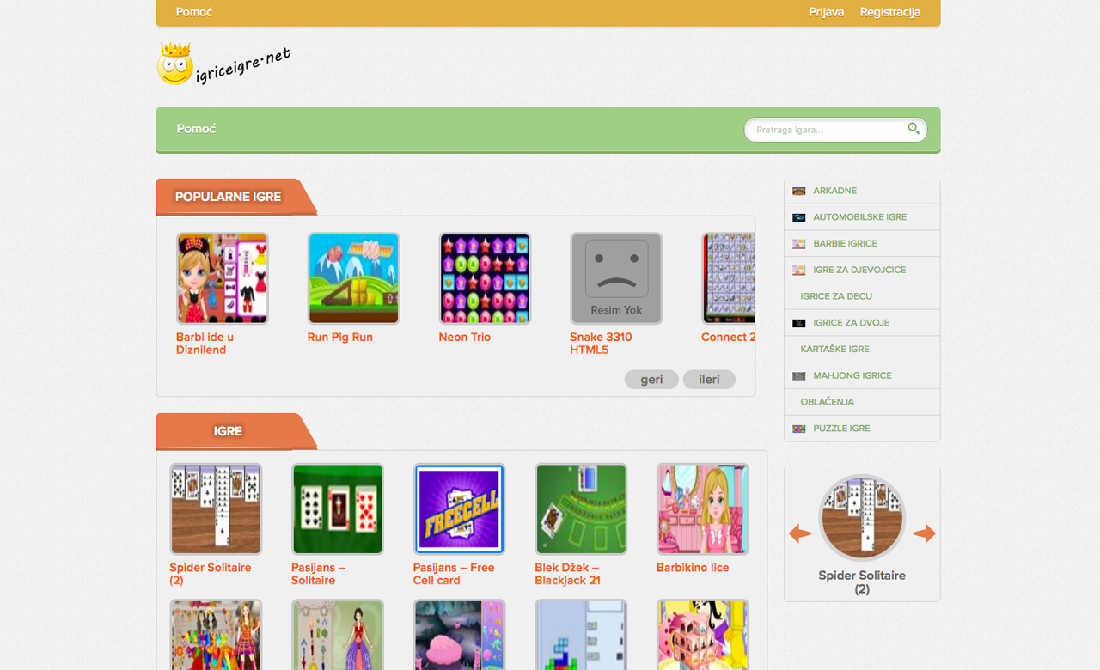This screenshot has width=1100, height=670.
Task: Click the igriceigre.net smiley logo
Action: (x=223, y=64)
